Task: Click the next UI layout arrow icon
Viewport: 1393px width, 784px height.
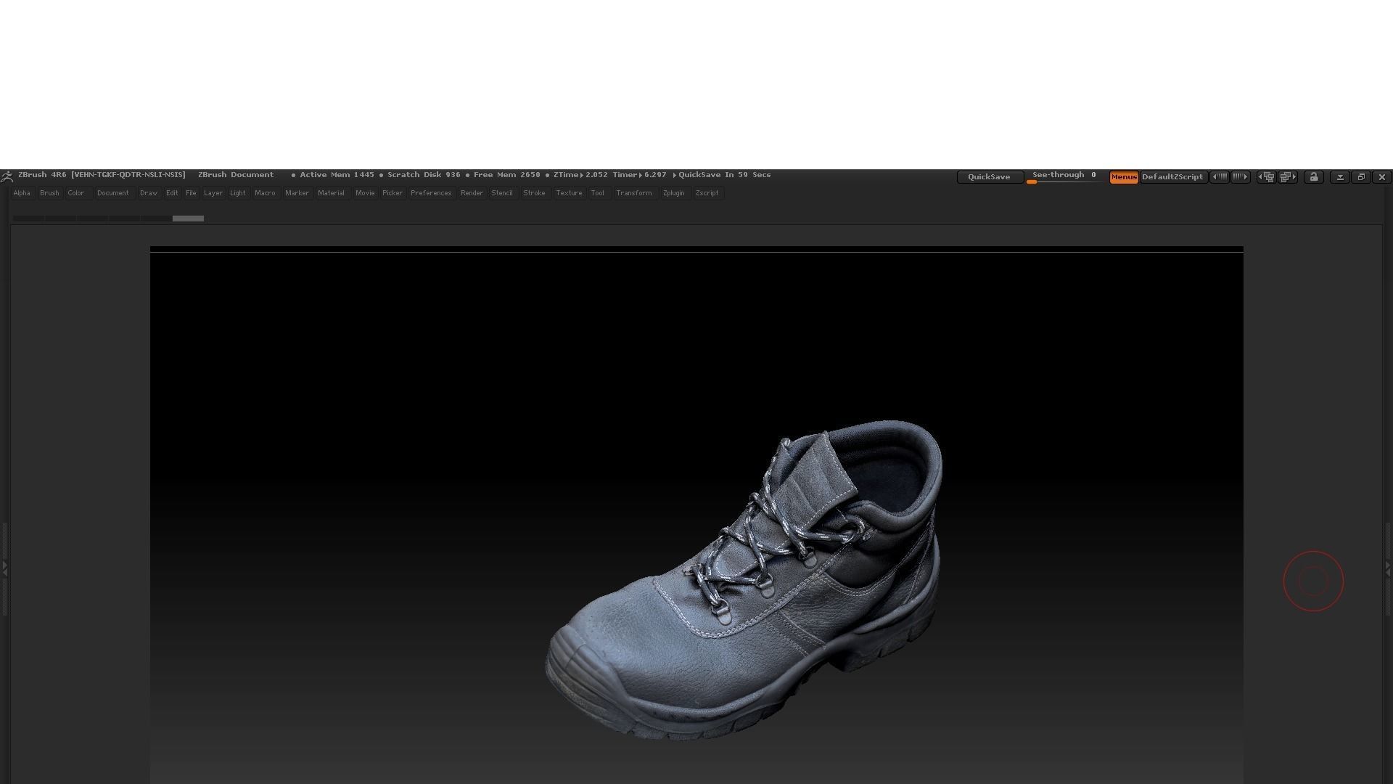Action: (x=1288, y=177)
